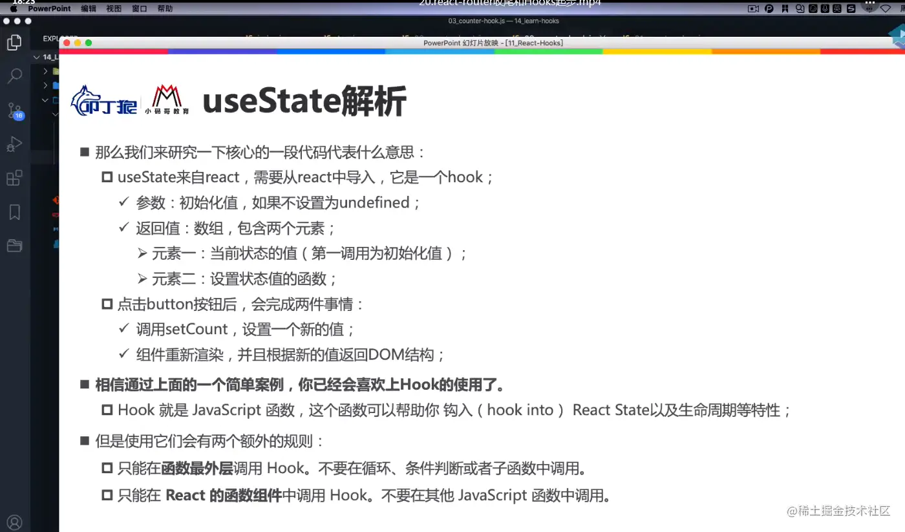Open the 编辑 menu
The image size is (905, 532).
(89, 9)
